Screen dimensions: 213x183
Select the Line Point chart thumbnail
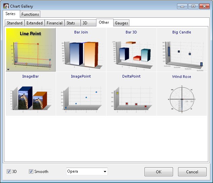pyautogui.click(x=31, y=50)
